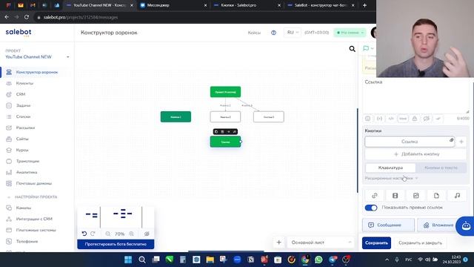Open the RU language dropdown
Viewport: 474px width, 267px height.
(x=293, y=33)
